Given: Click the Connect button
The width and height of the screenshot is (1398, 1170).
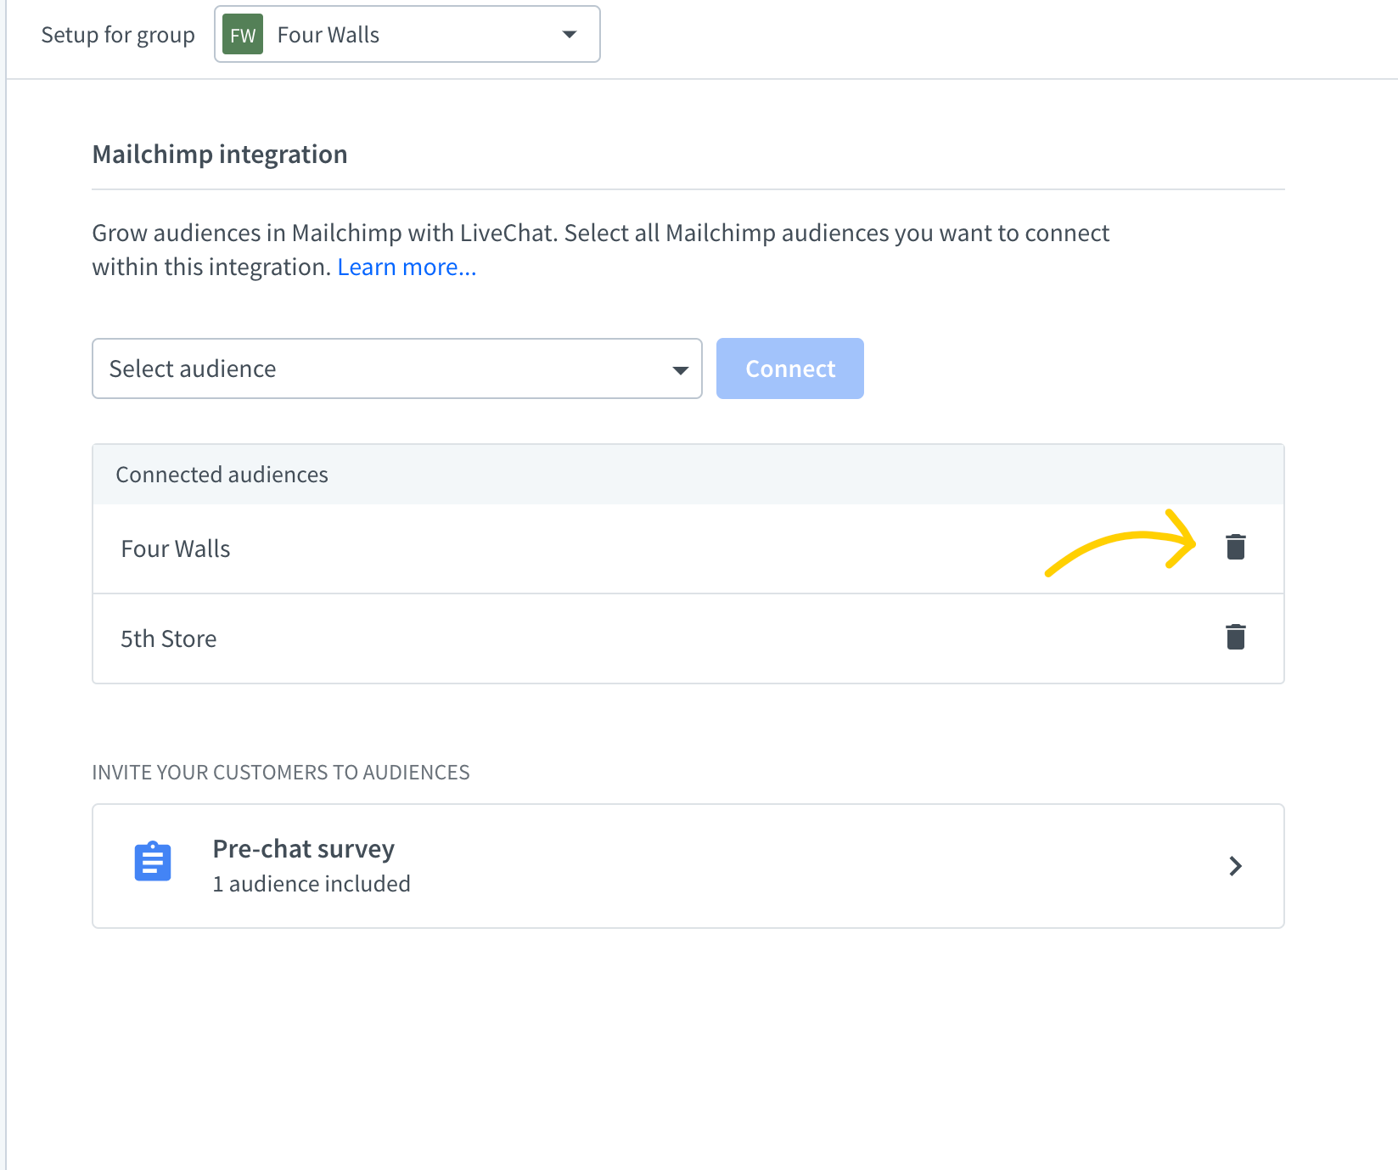Looking at the screenshot, I should pos(790,368).
